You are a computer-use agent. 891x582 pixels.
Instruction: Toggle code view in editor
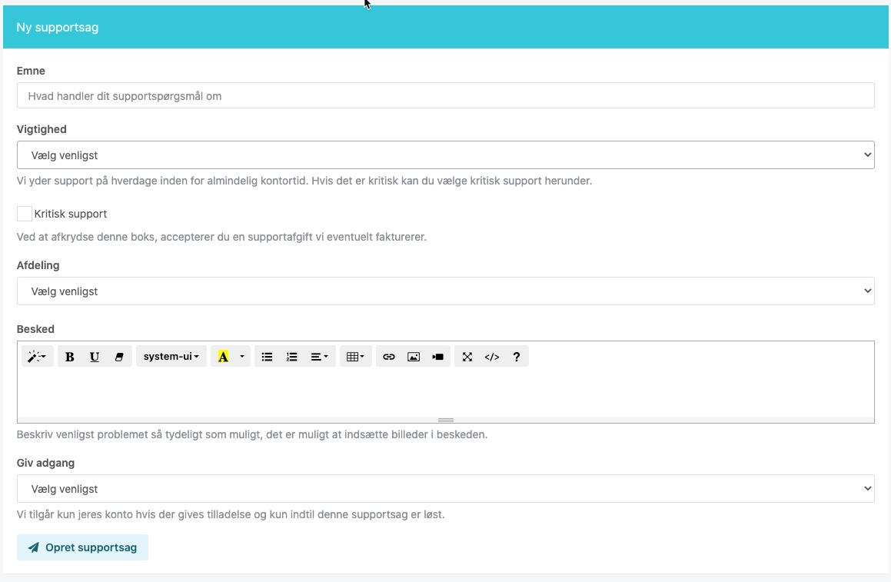pos(492,357)
